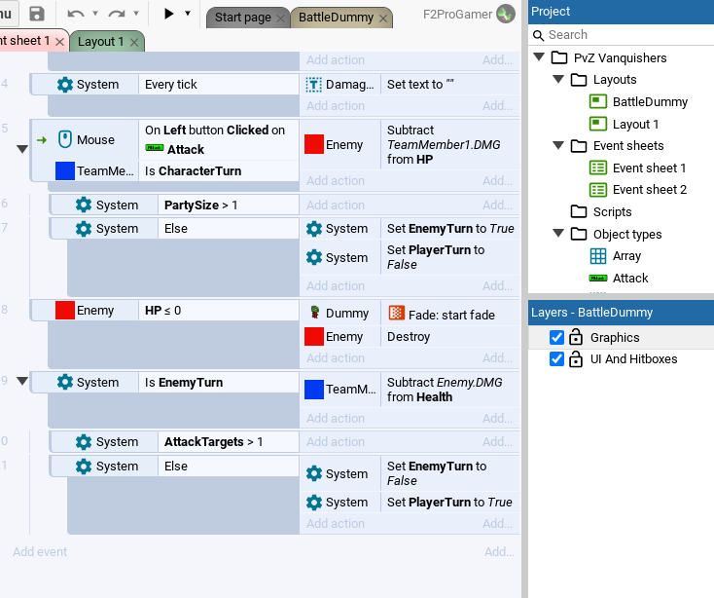Toggle Graphics layer visibility checkbox
The width and height of the screenshot is (714, 598).
557,337
